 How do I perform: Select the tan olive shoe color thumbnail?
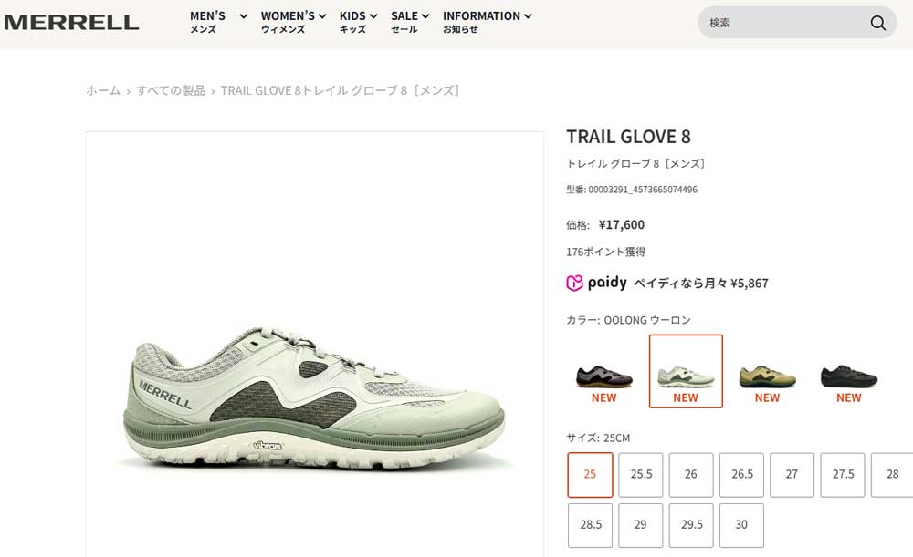(768, 372)
